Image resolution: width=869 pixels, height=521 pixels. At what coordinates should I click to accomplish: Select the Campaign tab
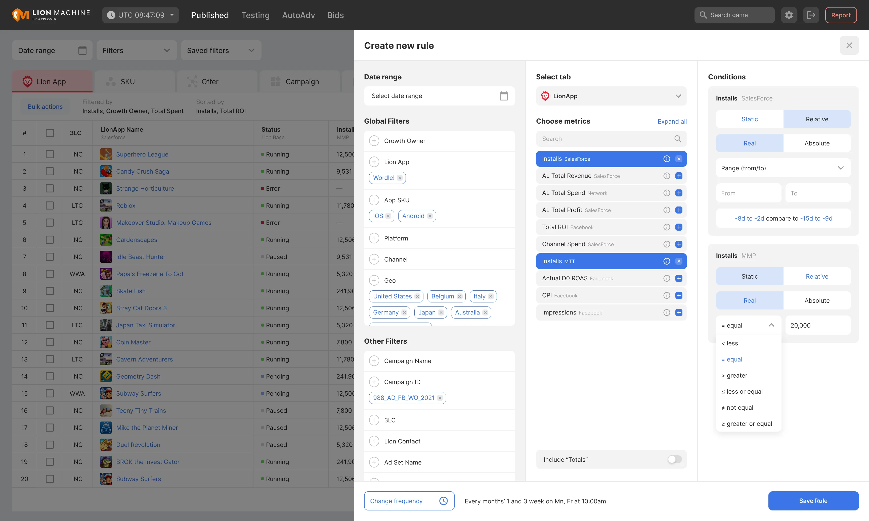click(x=299, y=81)
